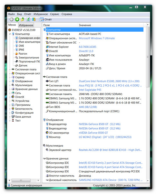The width and height of the screenshot is (157, 194).
Task: Click the Портативный ПК laptop icon
Action: coord(16,61)
